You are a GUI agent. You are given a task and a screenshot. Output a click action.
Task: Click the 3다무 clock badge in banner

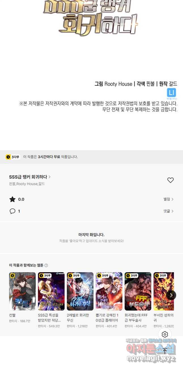13,157
